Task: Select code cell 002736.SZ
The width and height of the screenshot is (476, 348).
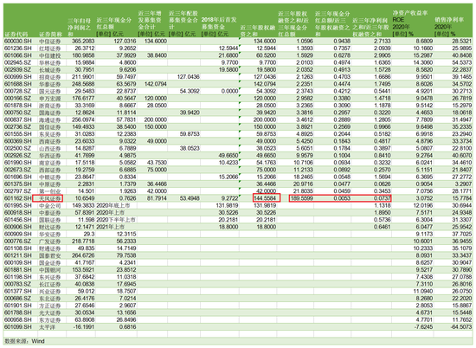Action: click(18, 126)
